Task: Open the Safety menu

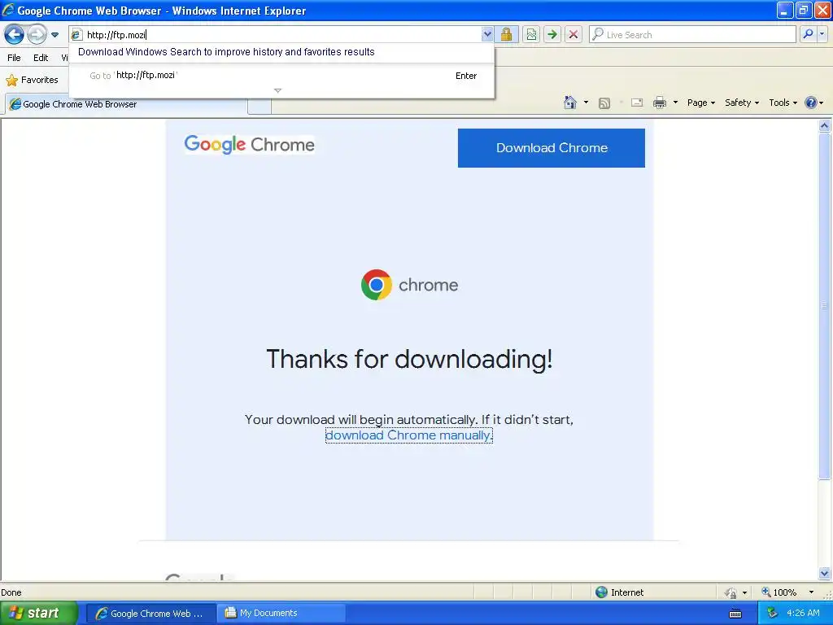Action: pos(742,103)
